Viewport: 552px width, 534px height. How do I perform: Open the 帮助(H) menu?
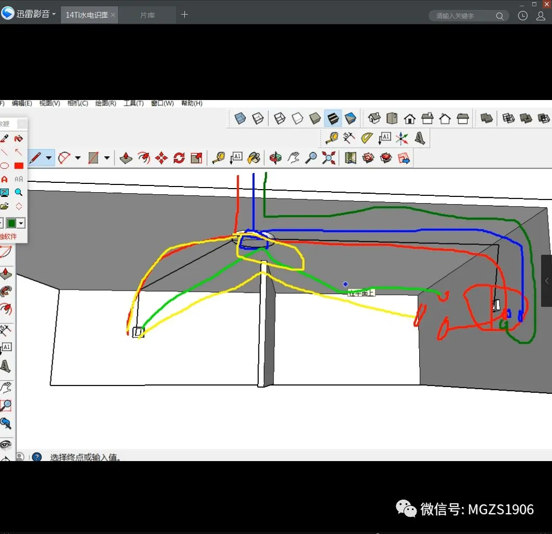coord(192,103)
